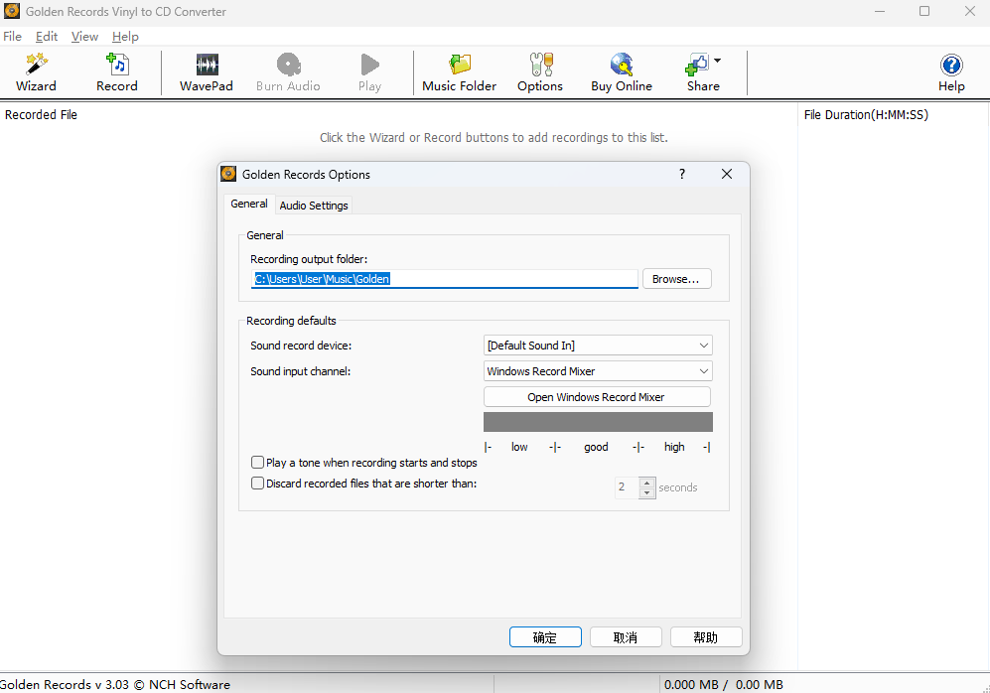The image size is (990, 693).
Task: Click the Options toolbar icon
Action: click(x=540, y=66)
